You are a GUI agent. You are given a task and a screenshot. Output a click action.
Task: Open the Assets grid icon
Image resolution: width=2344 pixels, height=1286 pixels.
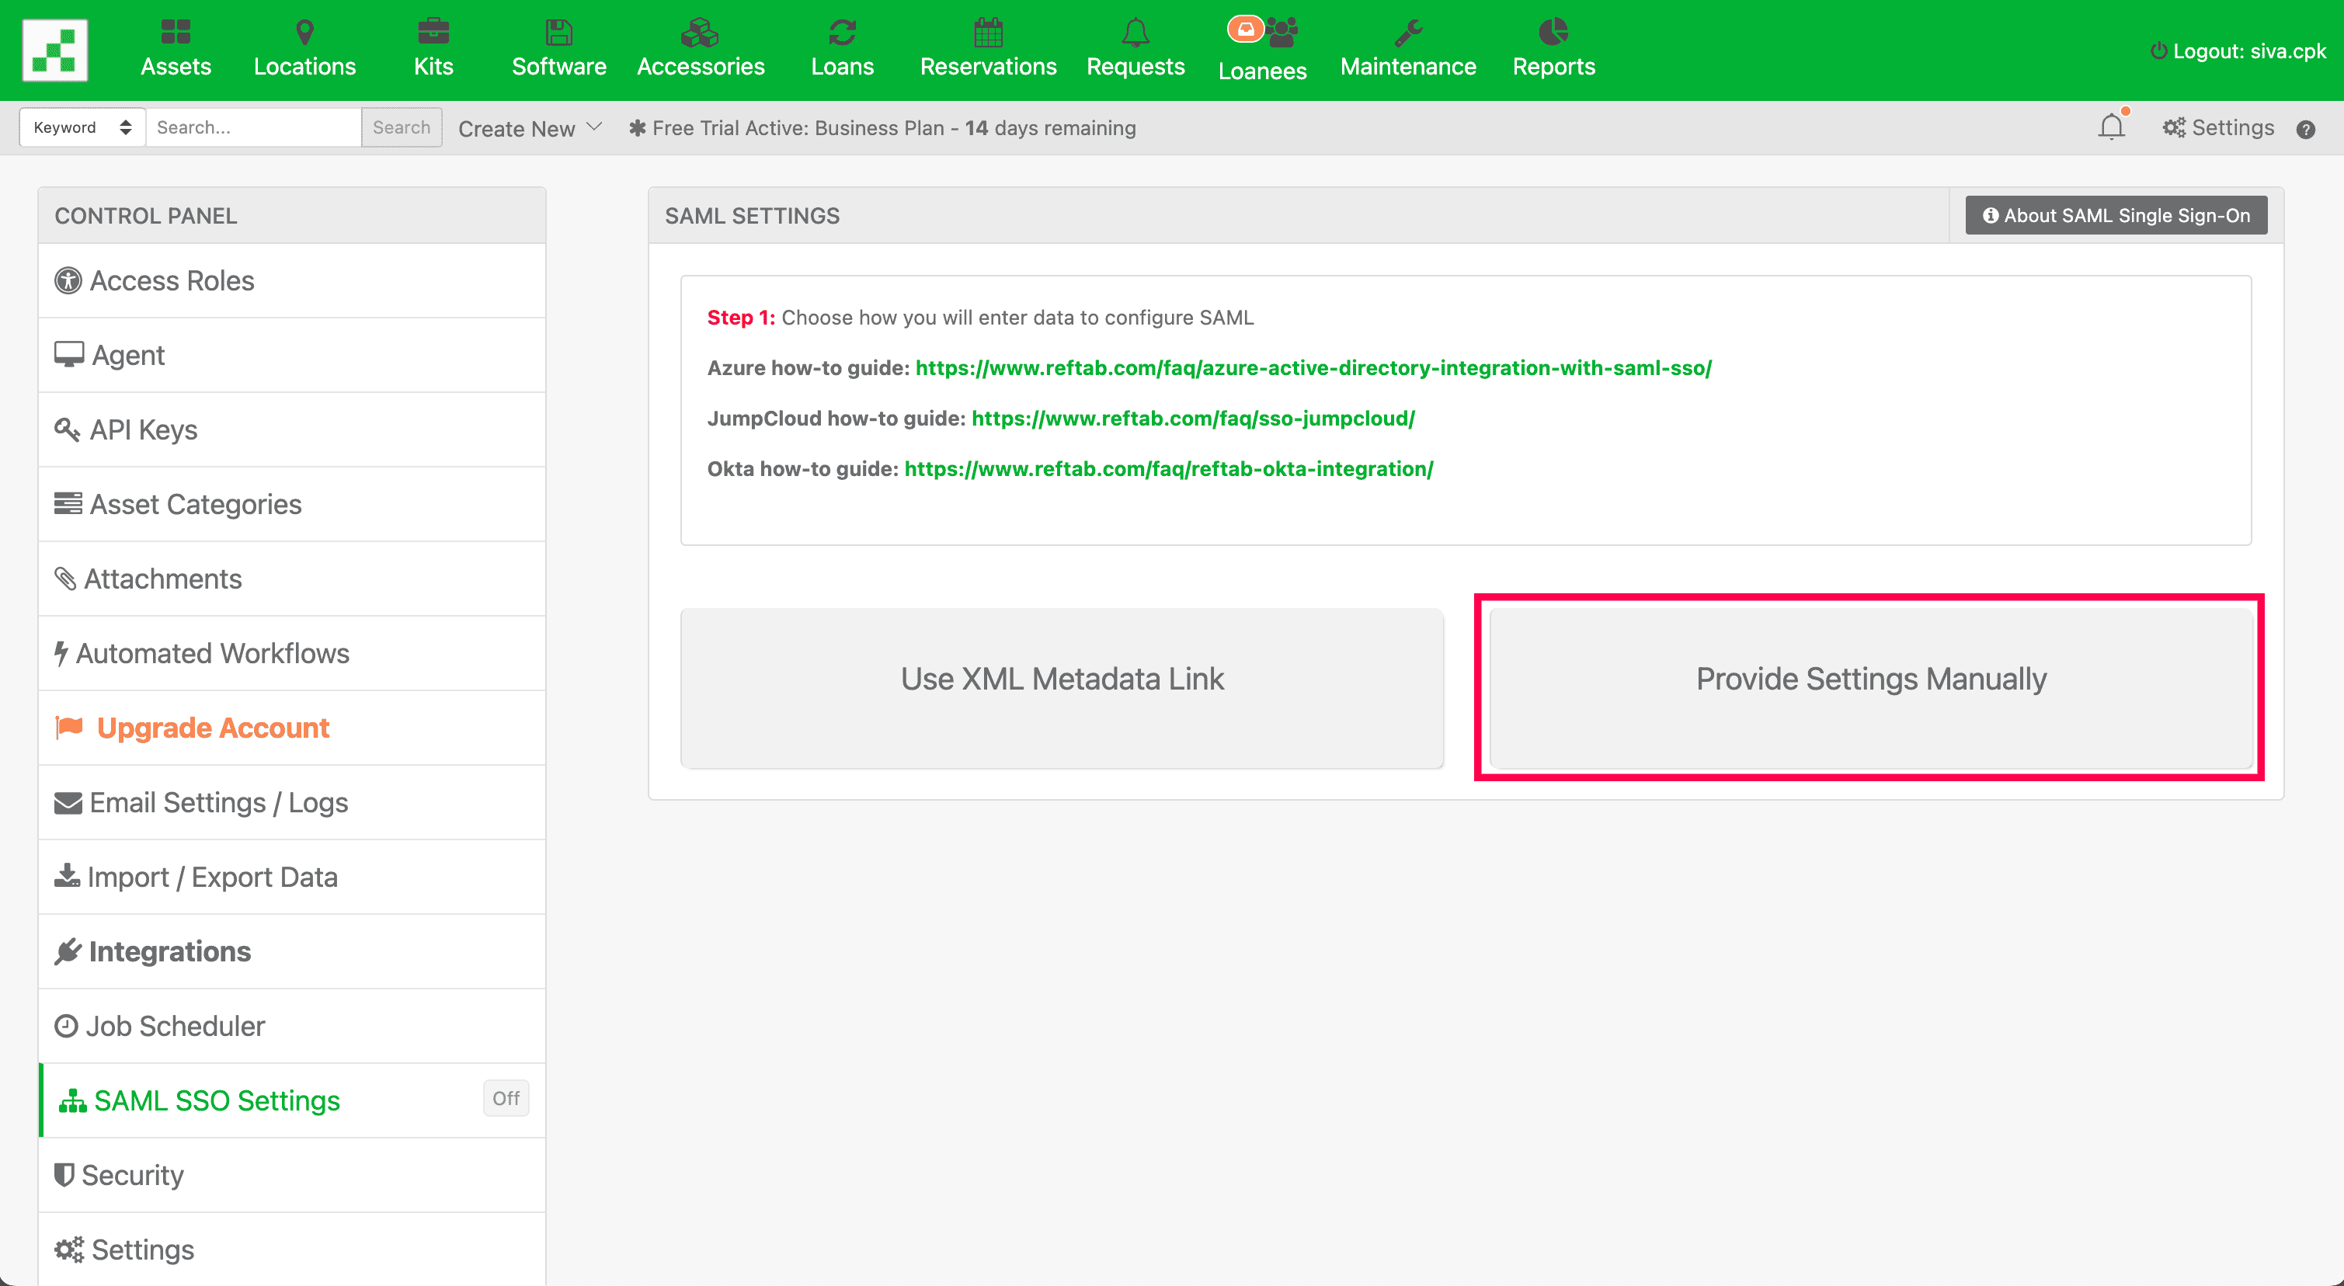tap(176, 33)
